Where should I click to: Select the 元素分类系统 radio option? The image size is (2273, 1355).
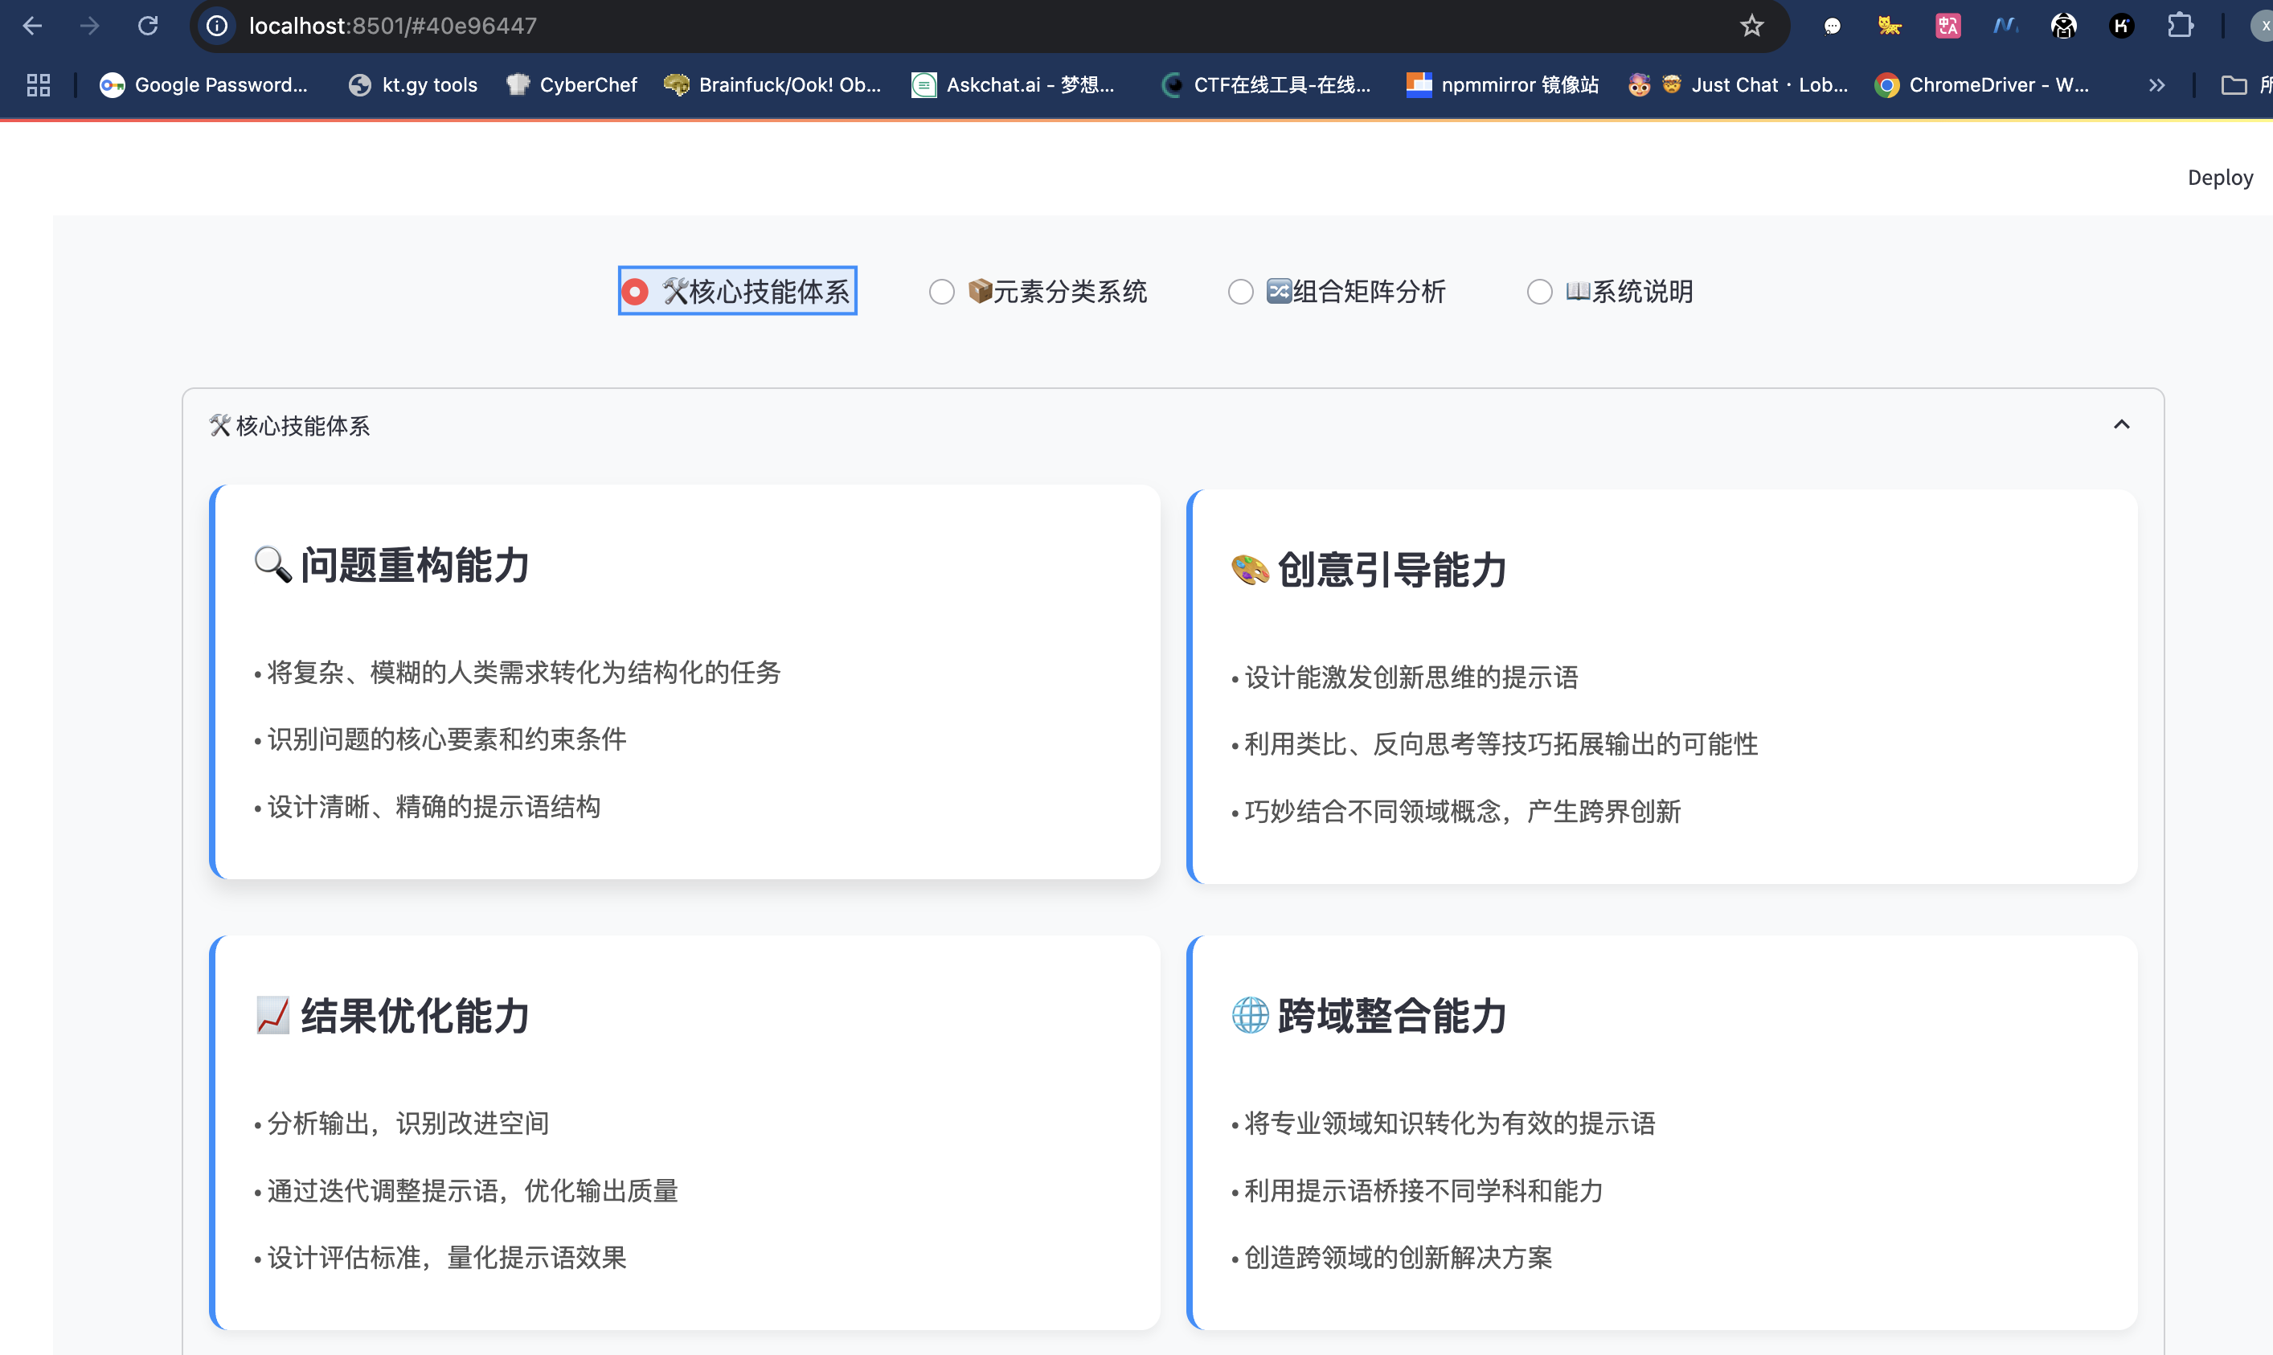click(x=941, y=293)
